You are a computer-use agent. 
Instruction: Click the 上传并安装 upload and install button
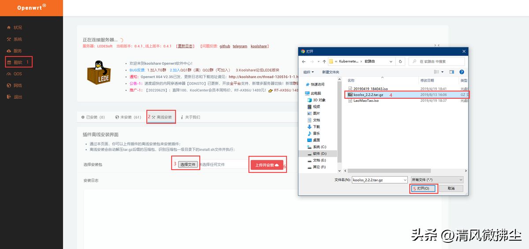pos(267,165)
